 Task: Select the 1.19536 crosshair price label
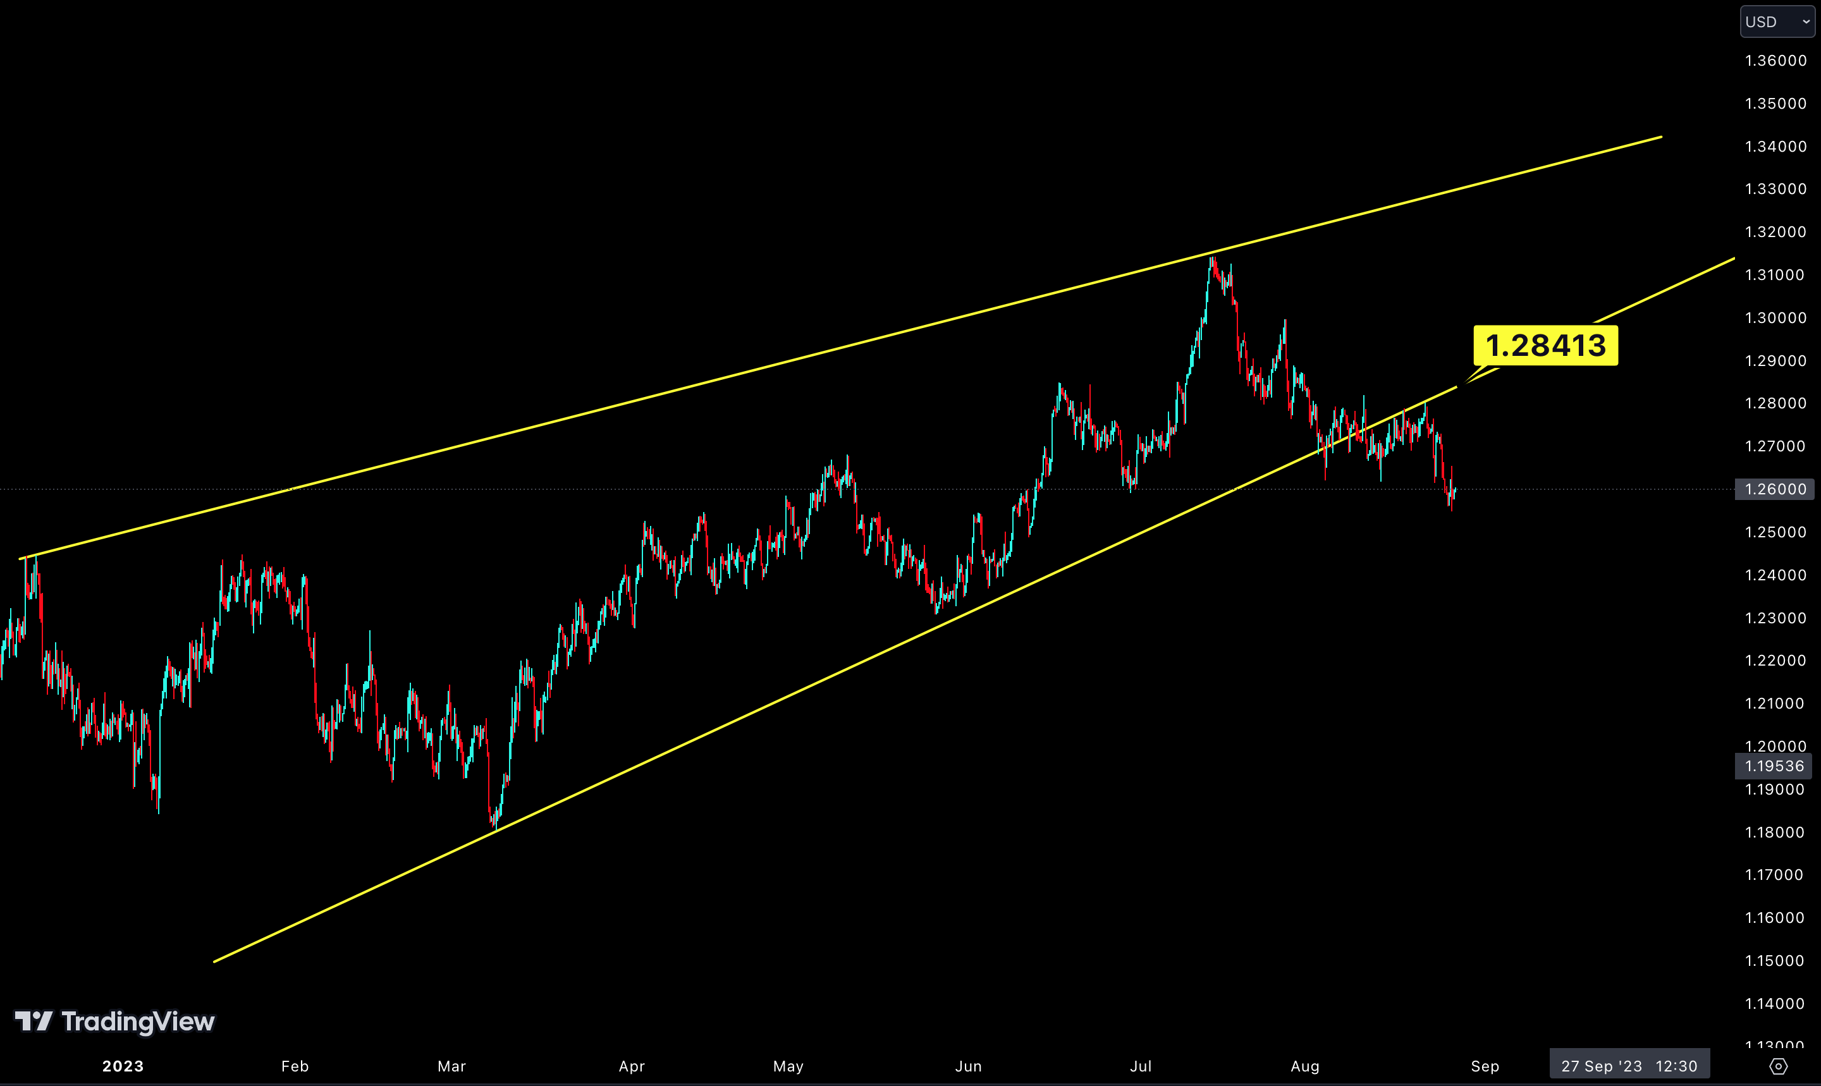tap(1774, 766)
